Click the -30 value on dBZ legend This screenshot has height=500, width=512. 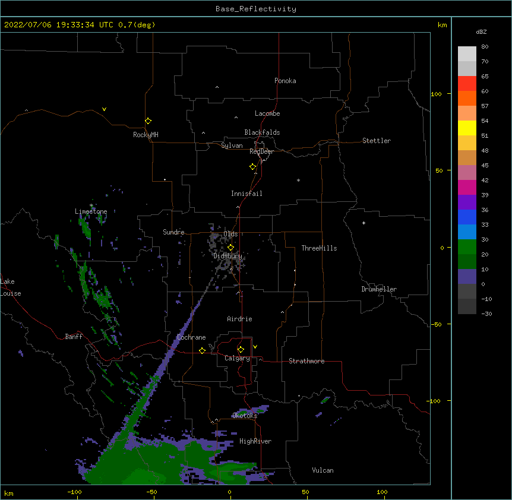(x=486, y=314)
